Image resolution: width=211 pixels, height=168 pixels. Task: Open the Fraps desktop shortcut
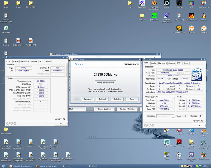[x=167, y=156]
